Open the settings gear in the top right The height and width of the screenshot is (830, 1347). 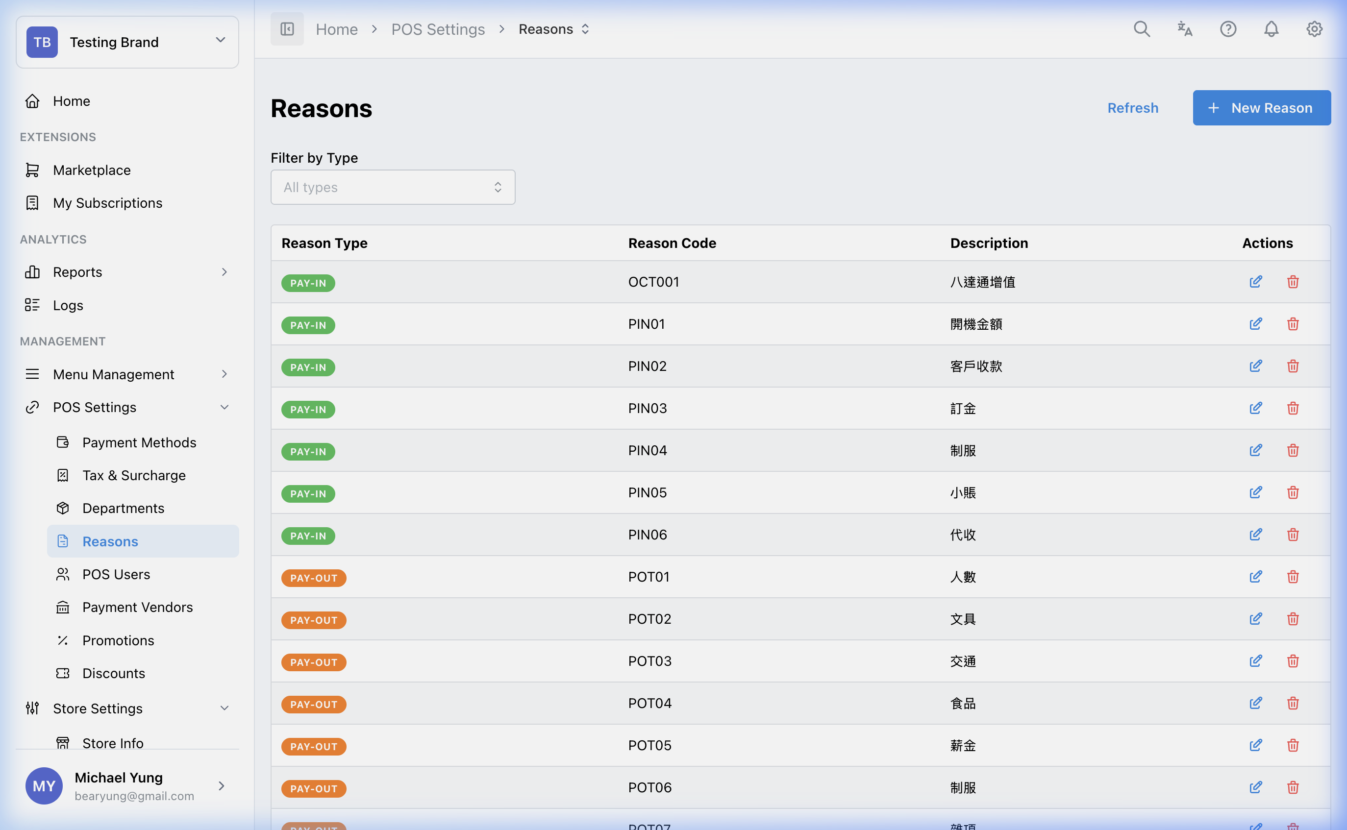1314,29
